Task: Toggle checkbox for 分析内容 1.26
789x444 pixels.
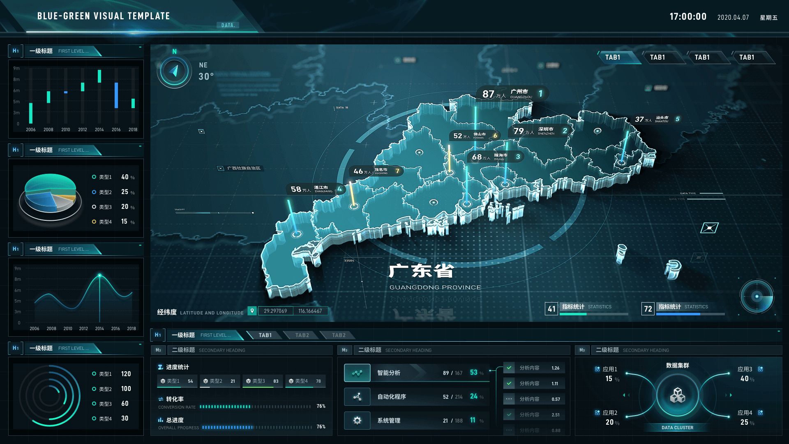Action: coord(509,368)
